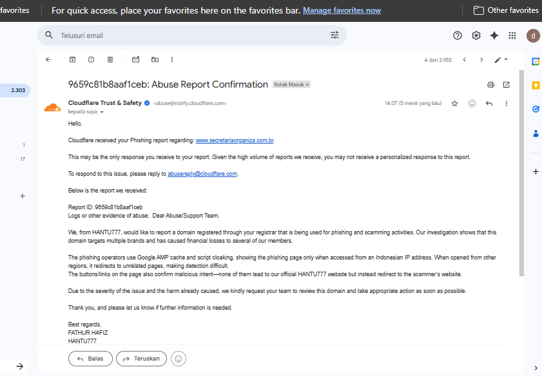Screen dimensions: 542x376
Task: Open the www.secretariaorganiza.com.br link
Action: (x=235, y=140)
